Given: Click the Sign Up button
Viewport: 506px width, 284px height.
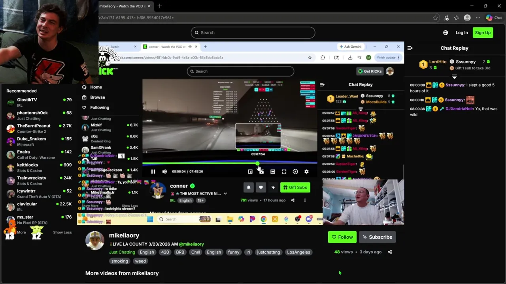Looking at the screenshot, I should click(x=483, y=33).
